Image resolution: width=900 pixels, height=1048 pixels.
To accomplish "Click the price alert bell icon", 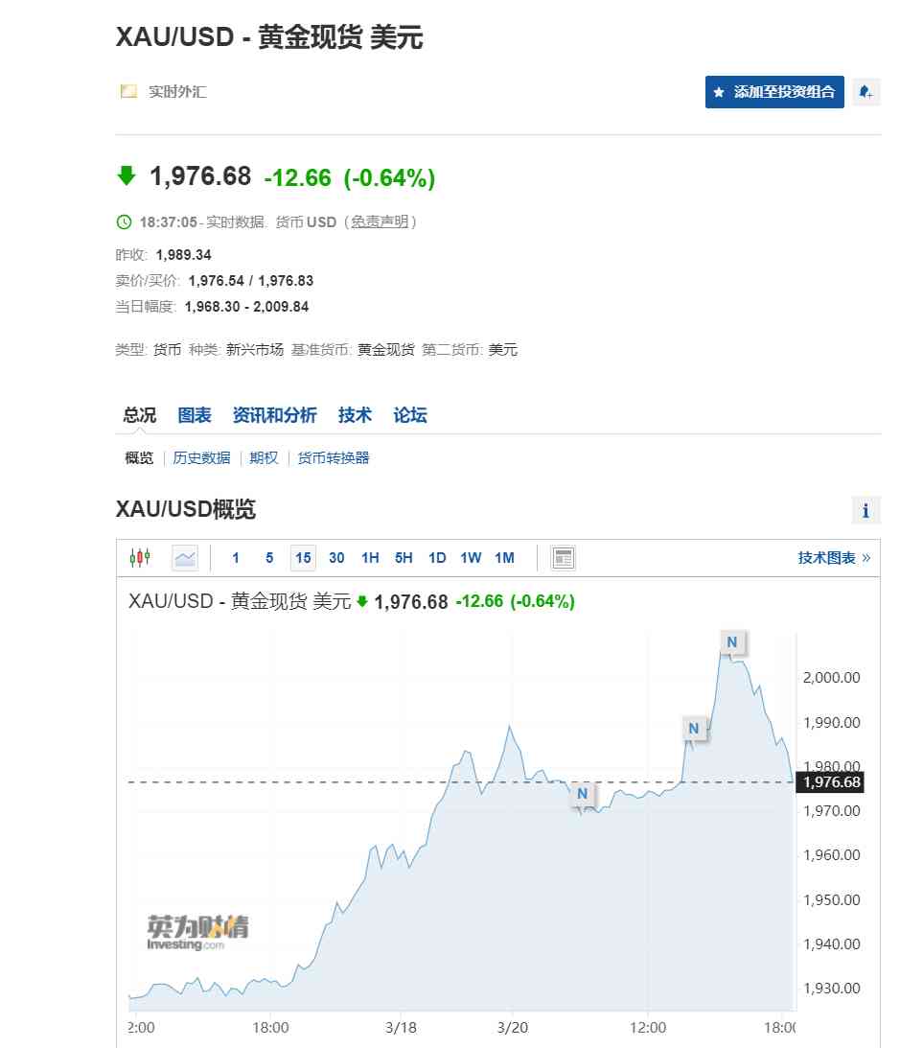I will (867, 91).
